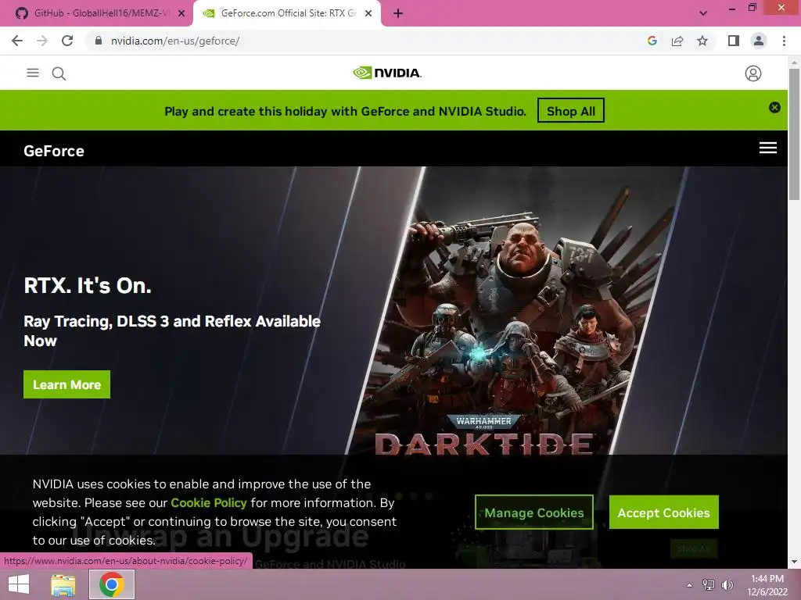Open network status tray icon
This screenshot has height=600, width=801.
709,584
